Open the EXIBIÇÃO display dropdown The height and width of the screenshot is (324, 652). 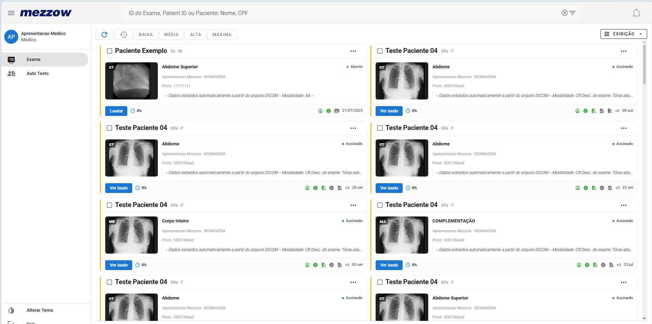point(623,34)
